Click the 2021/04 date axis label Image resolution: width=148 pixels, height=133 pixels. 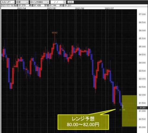pyautogui.click(x=22, y=8)
